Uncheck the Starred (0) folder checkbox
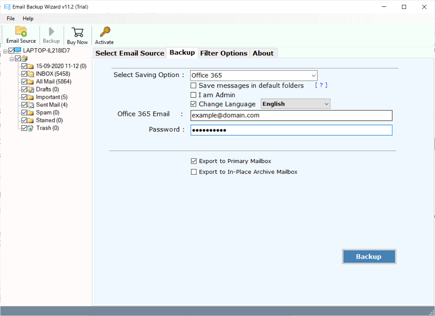This screenshot has height=316, width=435. [x=24, y=121]
